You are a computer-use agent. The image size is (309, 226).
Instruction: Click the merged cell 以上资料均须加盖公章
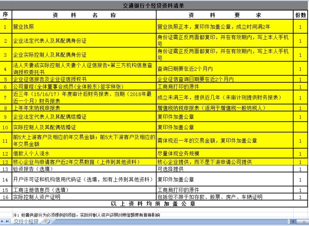pyautogui.click(x=153, y=204)
